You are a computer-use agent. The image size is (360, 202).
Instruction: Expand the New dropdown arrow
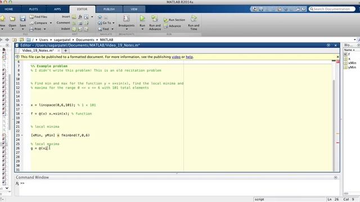[2, 29]
